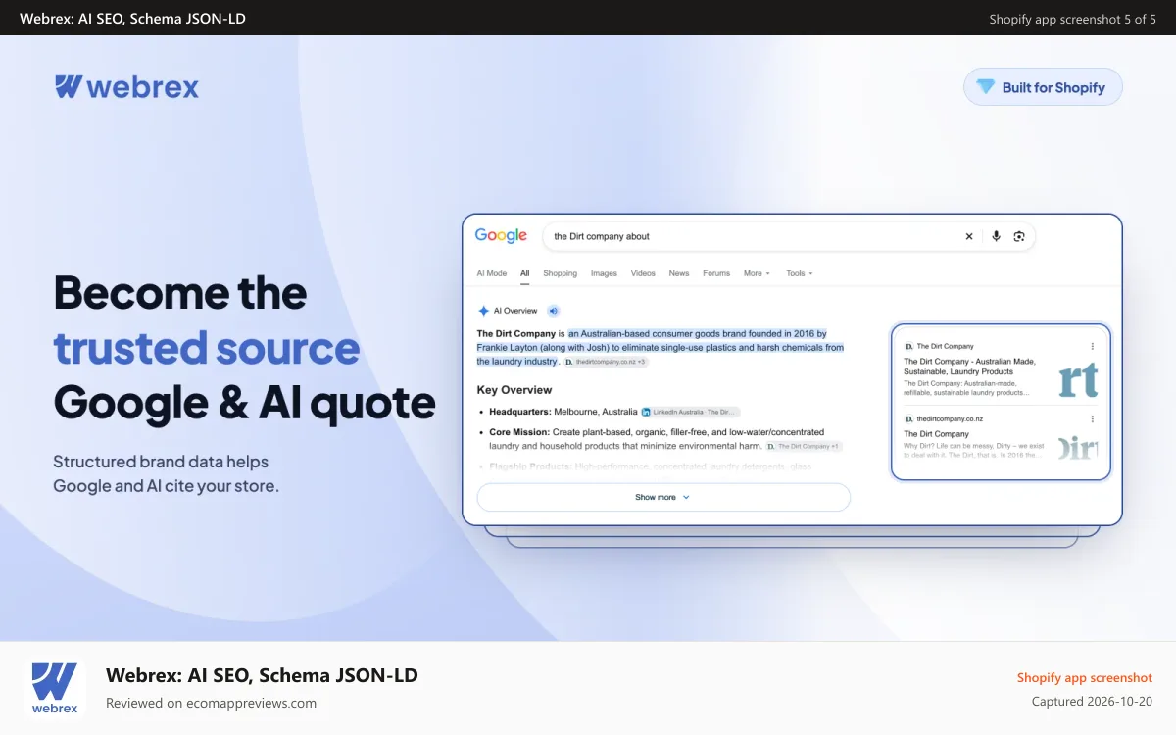Click the AI Overview sparkle icon

(x=483, y=311)
